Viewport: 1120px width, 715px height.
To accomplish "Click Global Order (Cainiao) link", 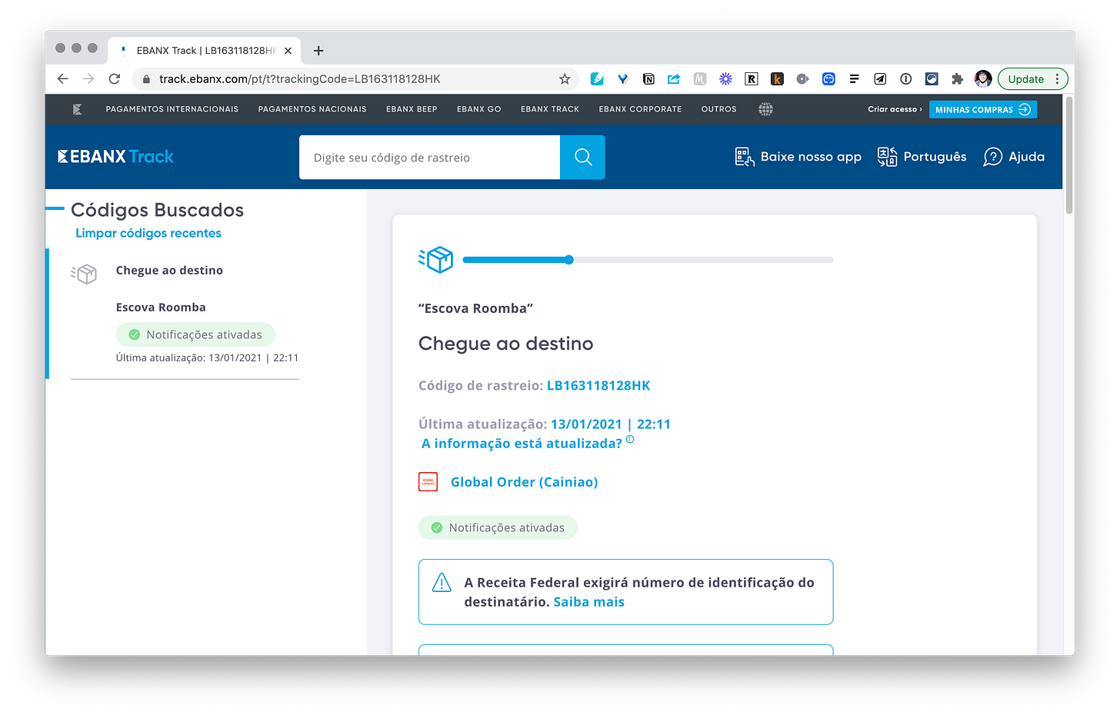I will pyautogui.click(x=524, y=482).
